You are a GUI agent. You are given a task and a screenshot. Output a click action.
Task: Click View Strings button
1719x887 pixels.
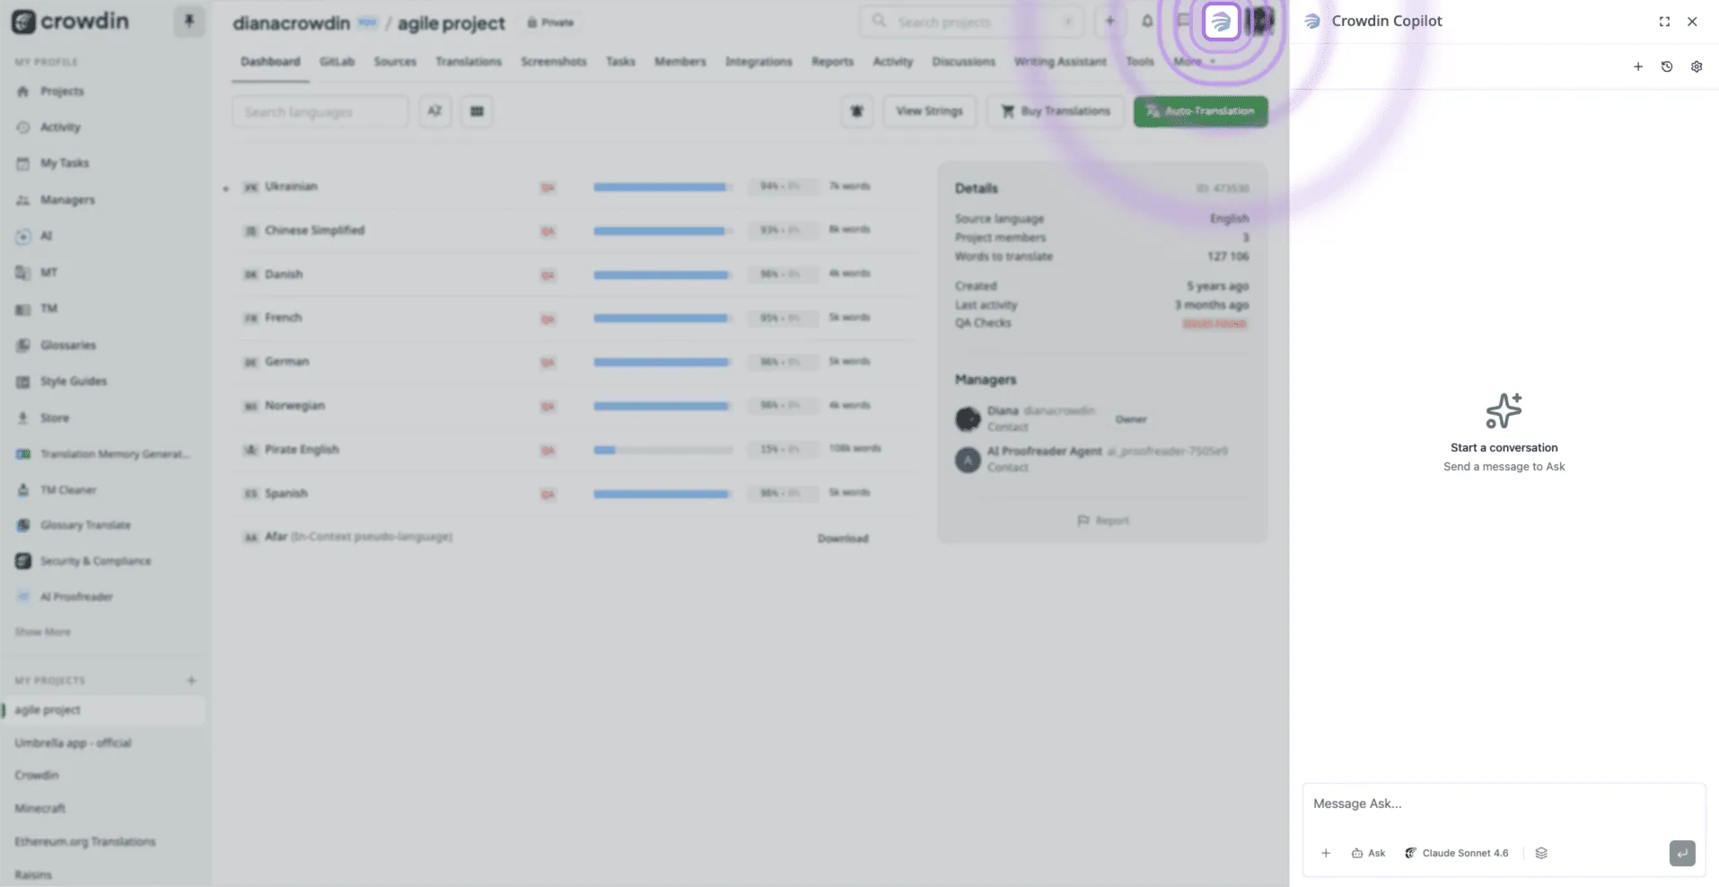tap(929, 111)
